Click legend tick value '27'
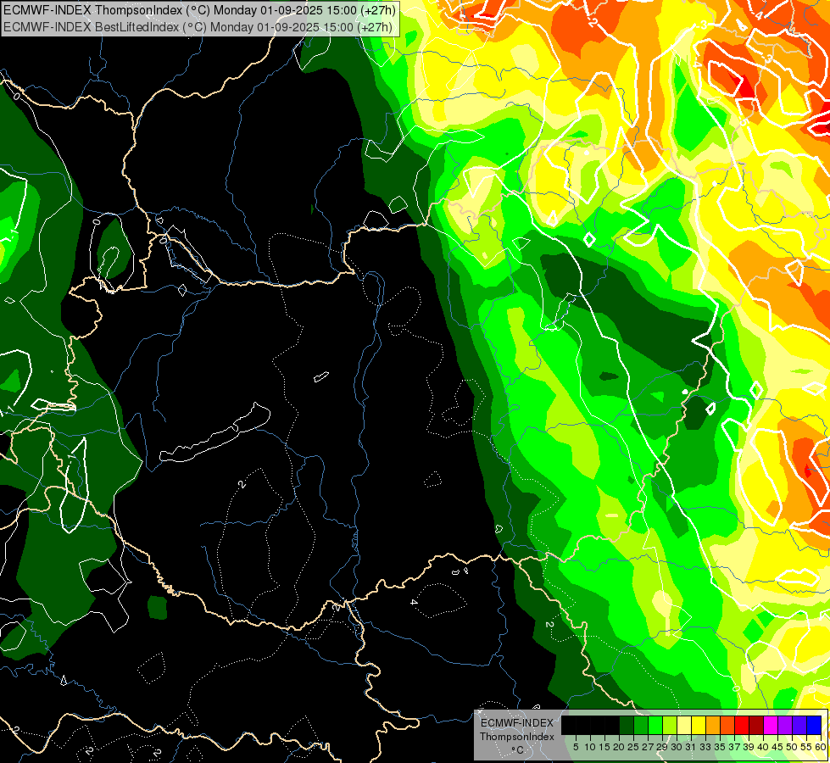 pos(648,747)
